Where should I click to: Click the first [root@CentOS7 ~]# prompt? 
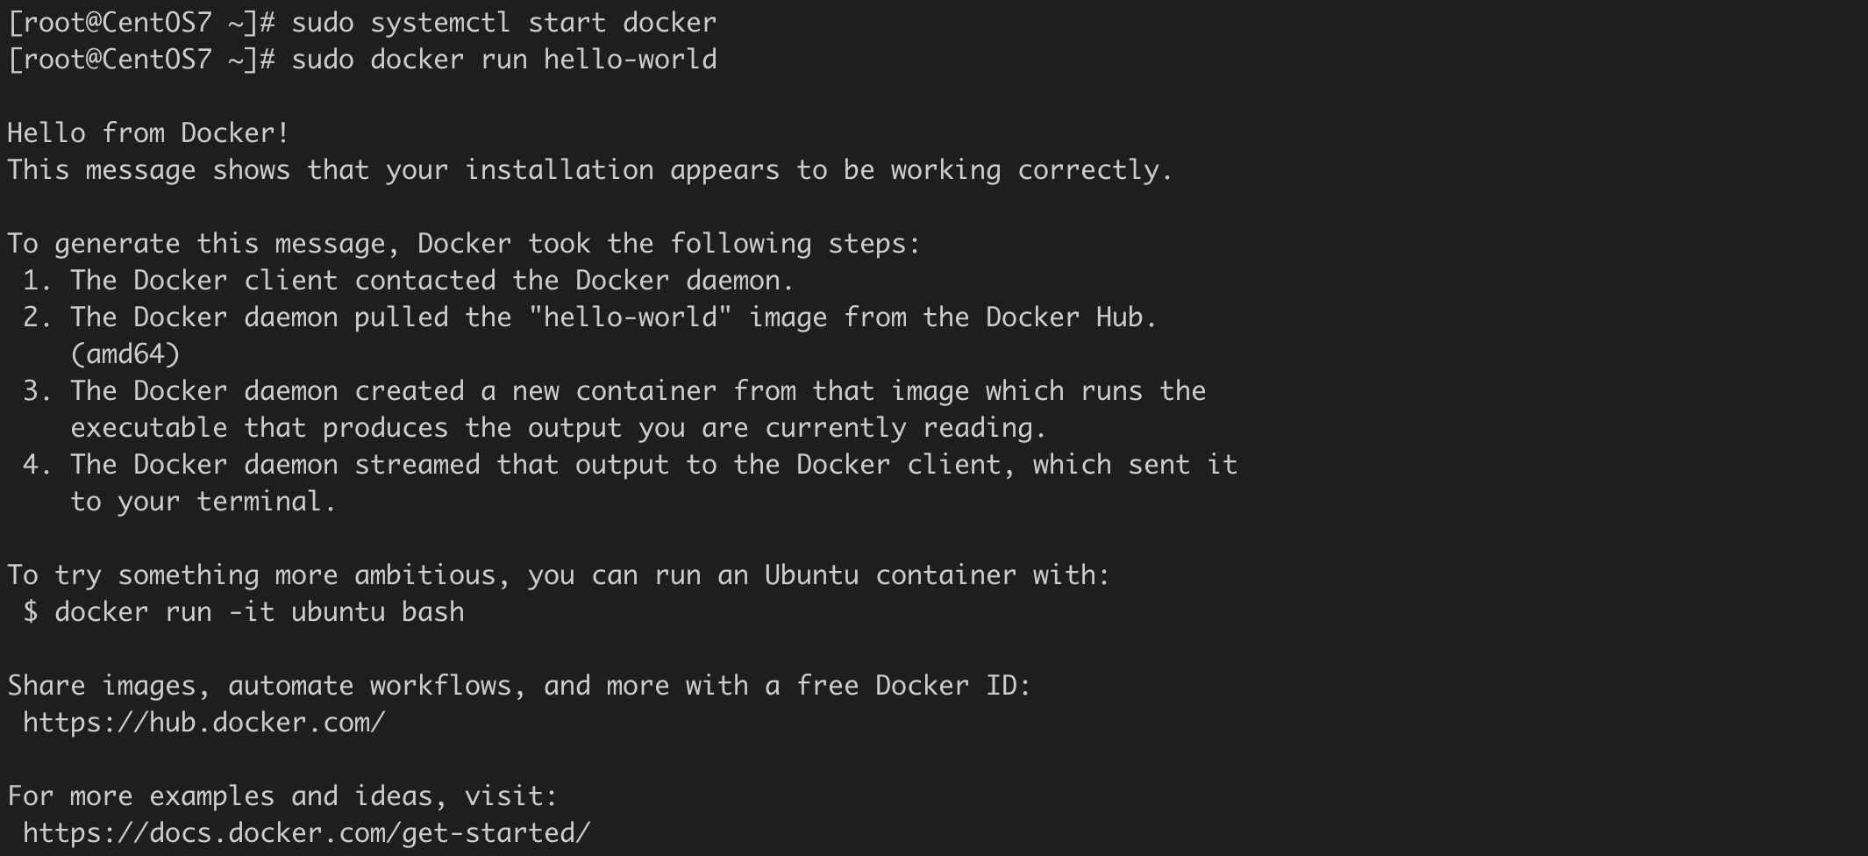coord(141,23)
